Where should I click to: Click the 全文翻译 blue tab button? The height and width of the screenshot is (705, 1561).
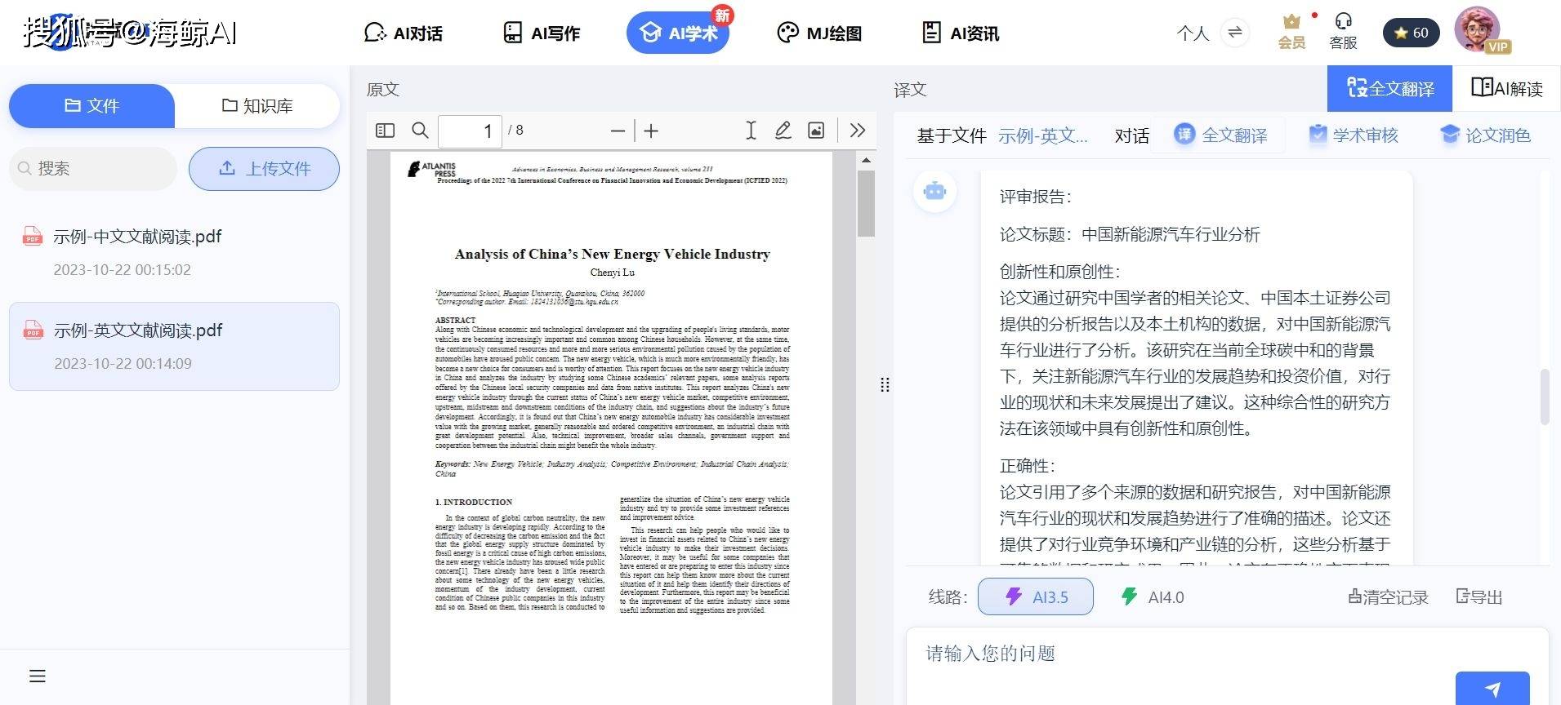[x=1389, y=88]
